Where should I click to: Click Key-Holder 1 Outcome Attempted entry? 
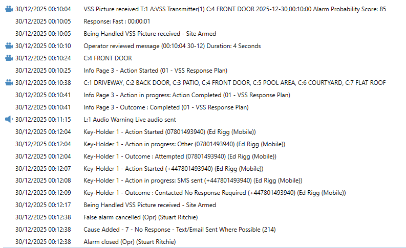click(180, 156)
